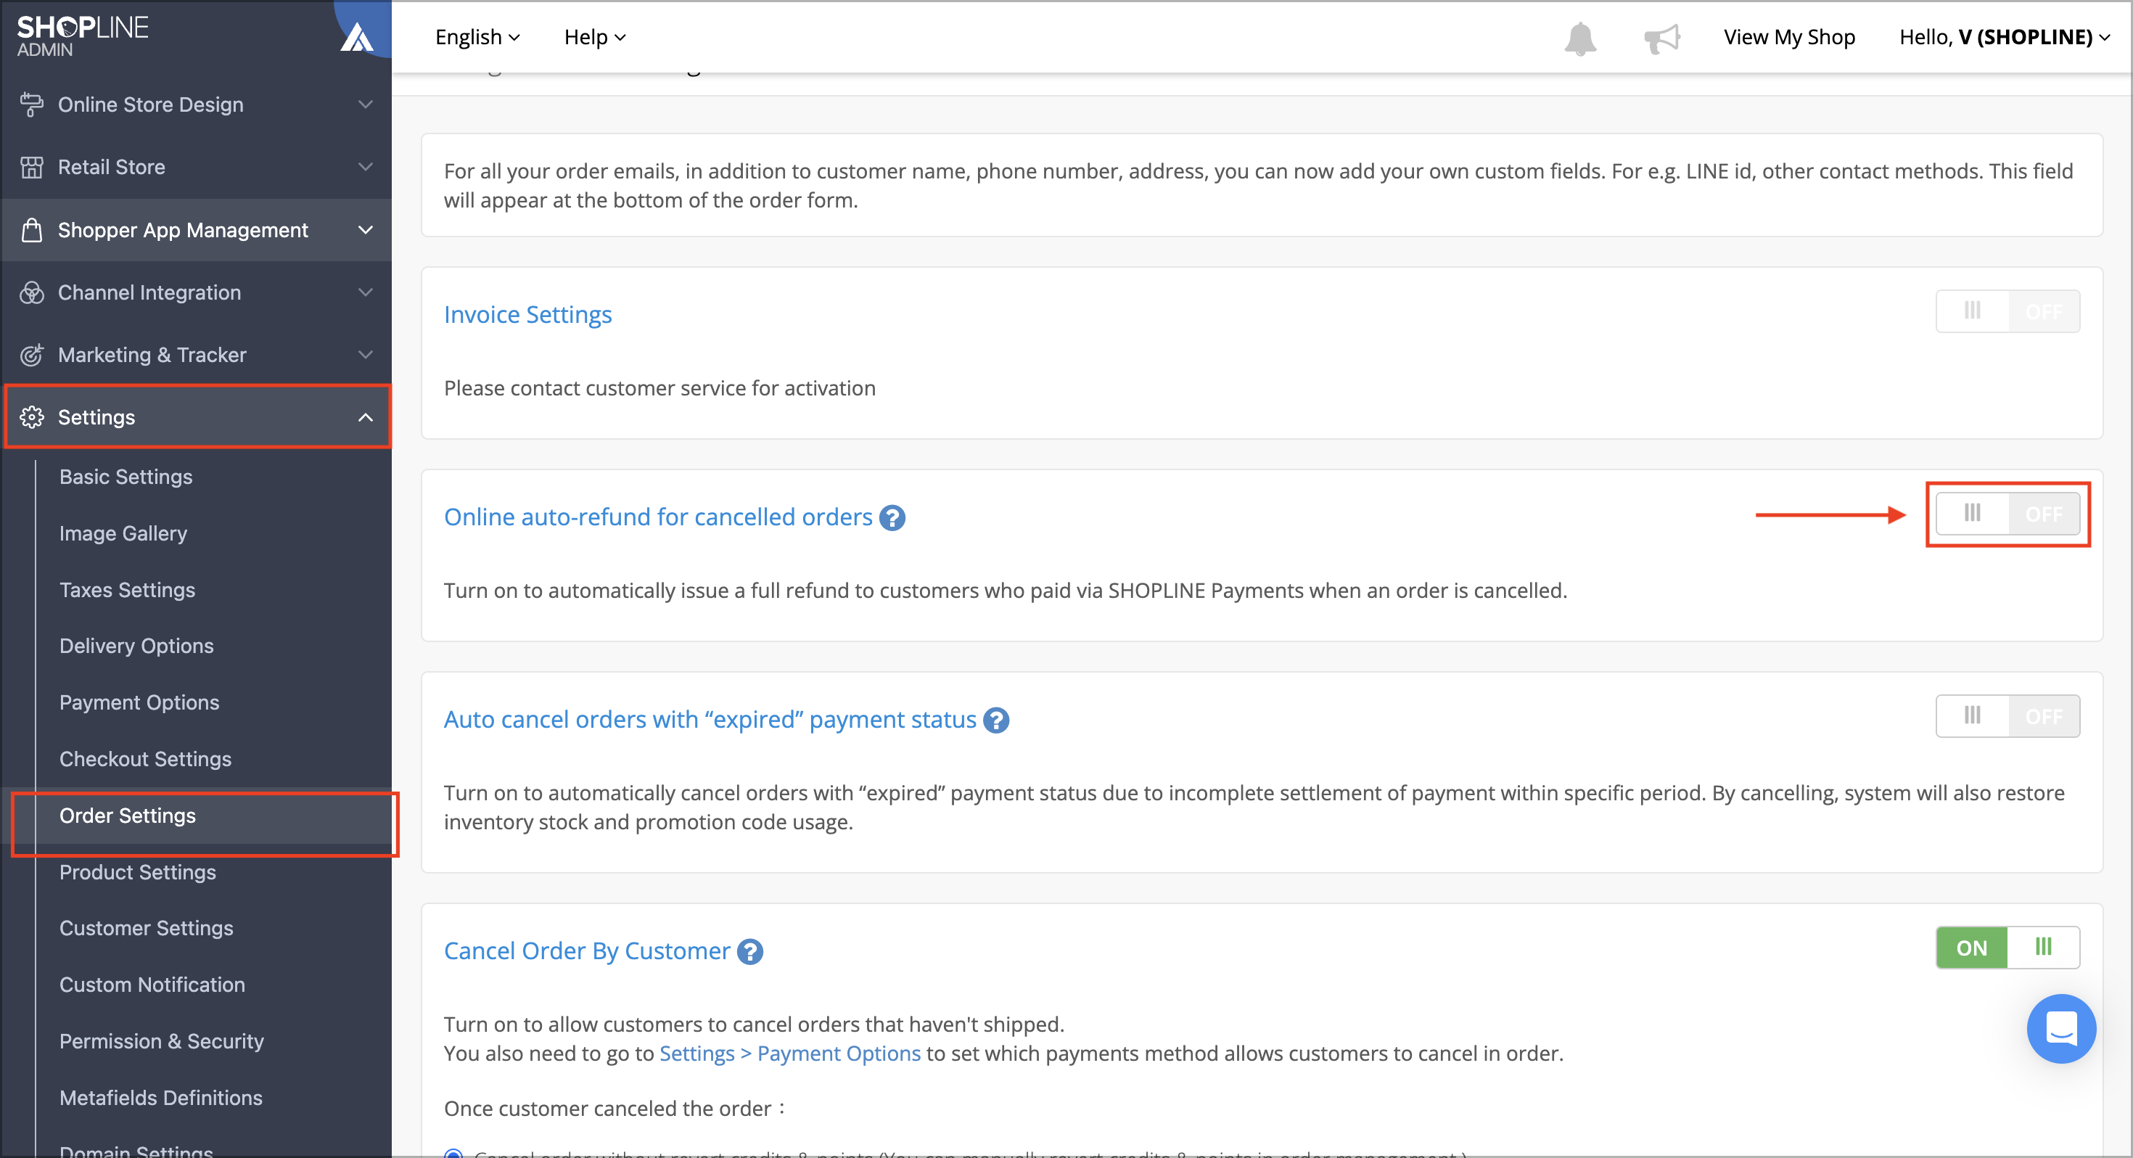Open the Hello, V (SHOPLINE) account menu

(x=2005, y=37)
